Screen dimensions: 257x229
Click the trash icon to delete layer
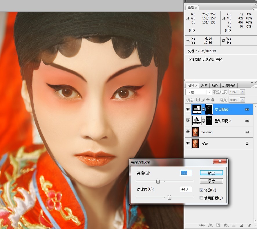coord(249,225)
